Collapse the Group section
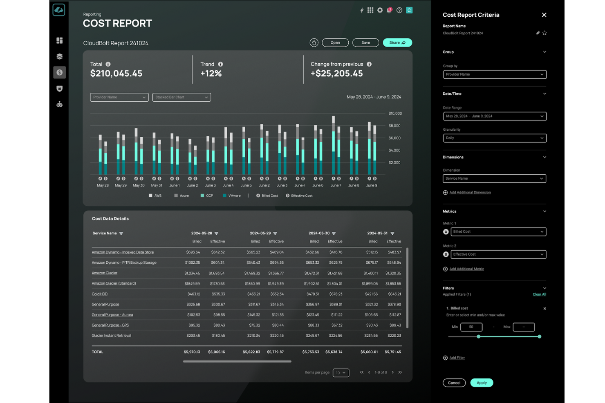This screenshot has height=403, width=605. pos(544,52)
